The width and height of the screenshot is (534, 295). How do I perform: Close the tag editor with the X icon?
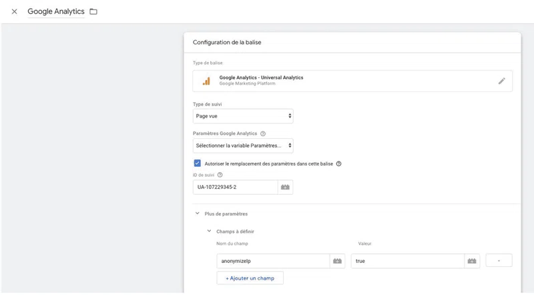(14, 11)
